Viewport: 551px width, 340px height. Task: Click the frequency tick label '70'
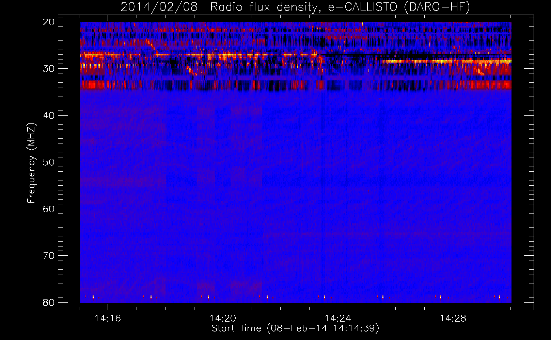49,256
